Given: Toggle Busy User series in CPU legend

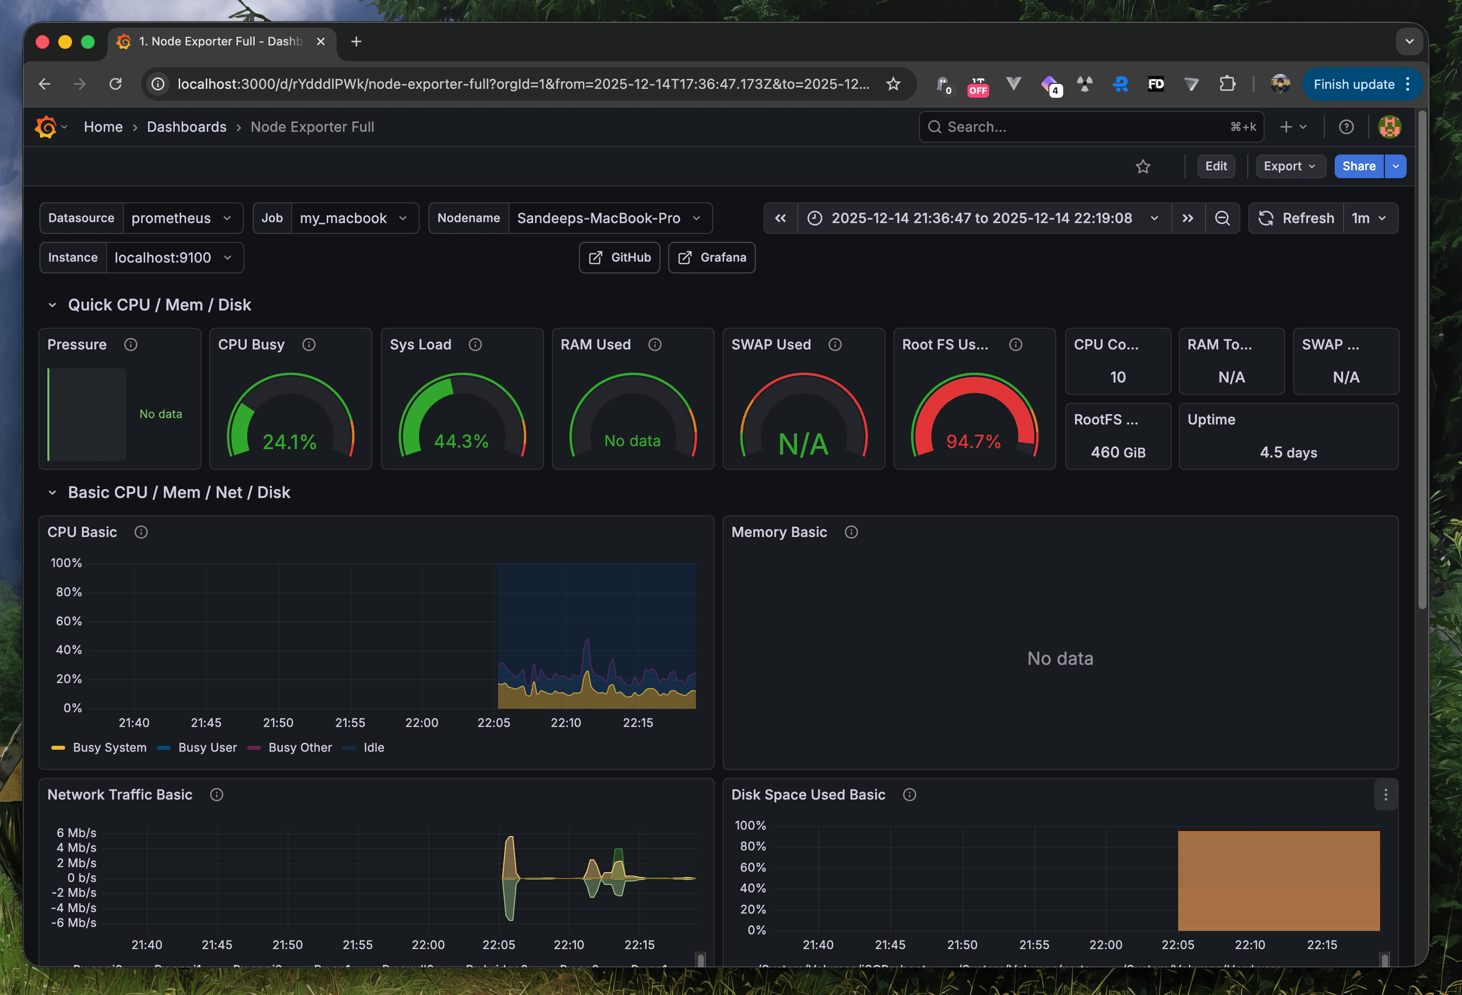Looking at the screenshot, I should click(207, 747).
